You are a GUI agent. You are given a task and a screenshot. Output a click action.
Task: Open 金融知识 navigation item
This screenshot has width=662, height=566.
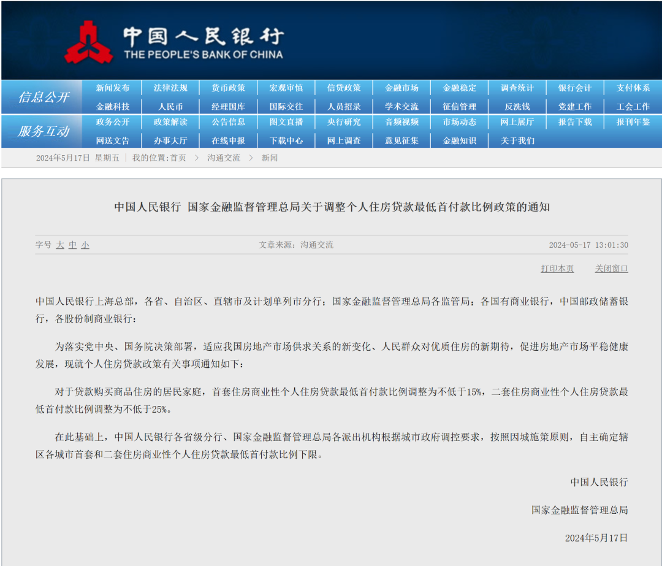click(459, 140)
